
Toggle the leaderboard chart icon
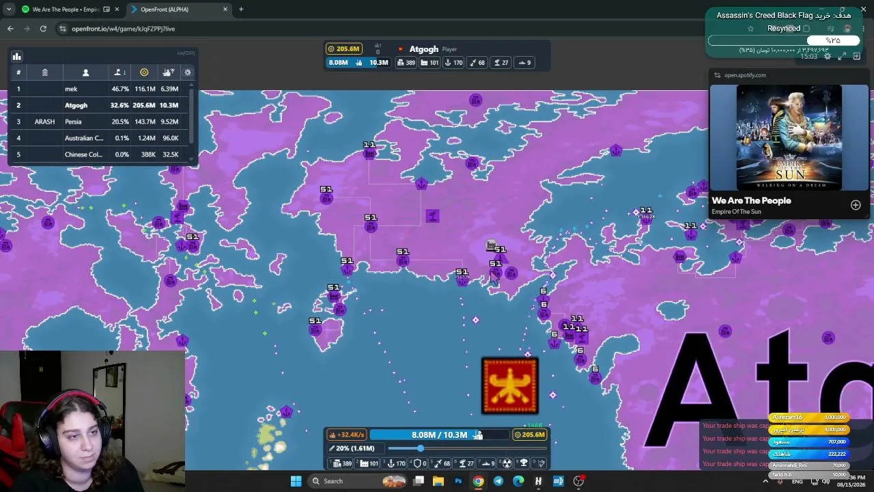(x=17, y=56)
